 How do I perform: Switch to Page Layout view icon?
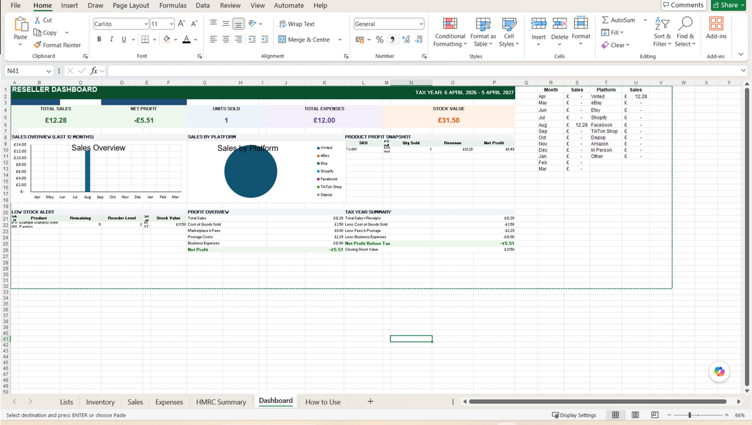[635, 415]
